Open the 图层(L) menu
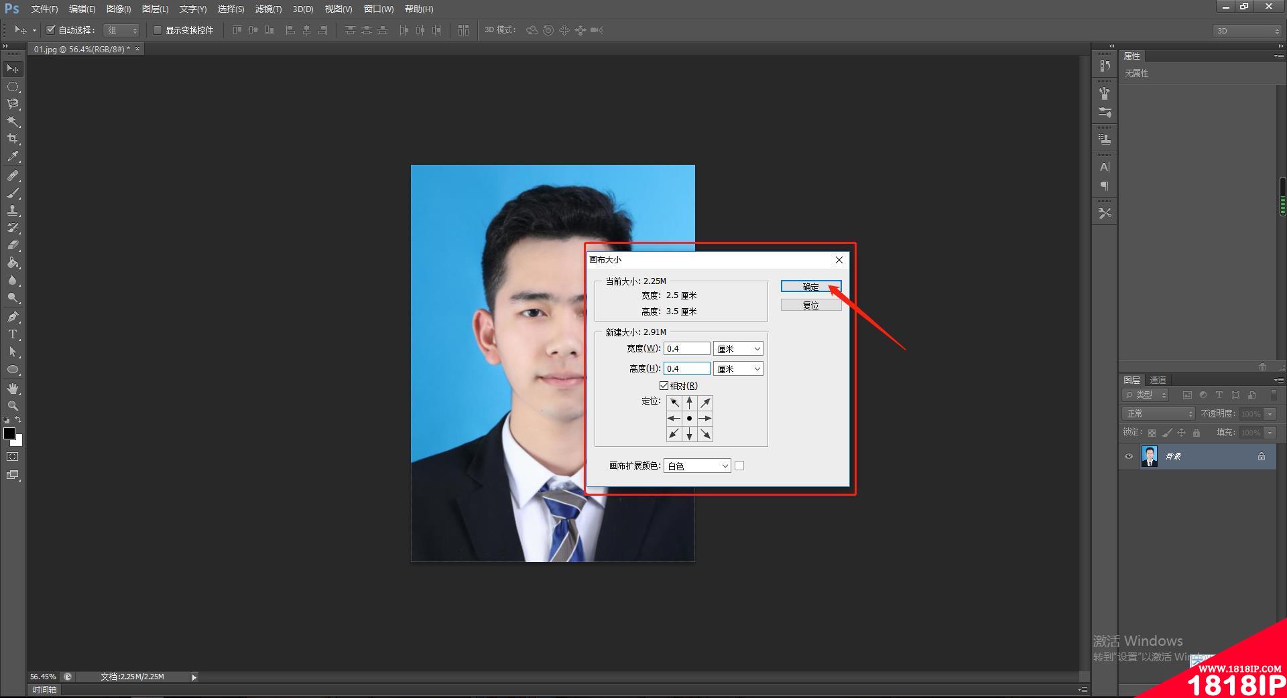The width and height of the screenshot is (1287, 698). coord(155,9)
